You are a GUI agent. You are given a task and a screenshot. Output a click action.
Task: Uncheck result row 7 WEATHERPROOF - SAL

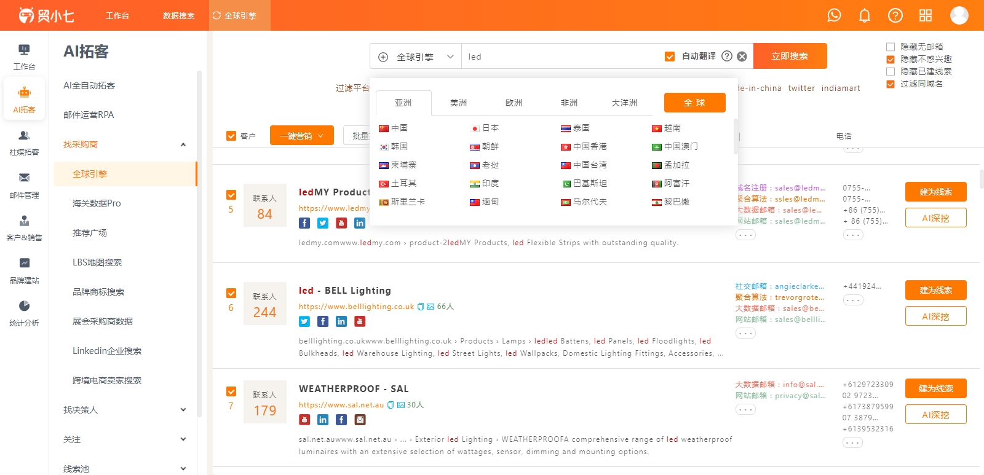click(x=231, y=391)
